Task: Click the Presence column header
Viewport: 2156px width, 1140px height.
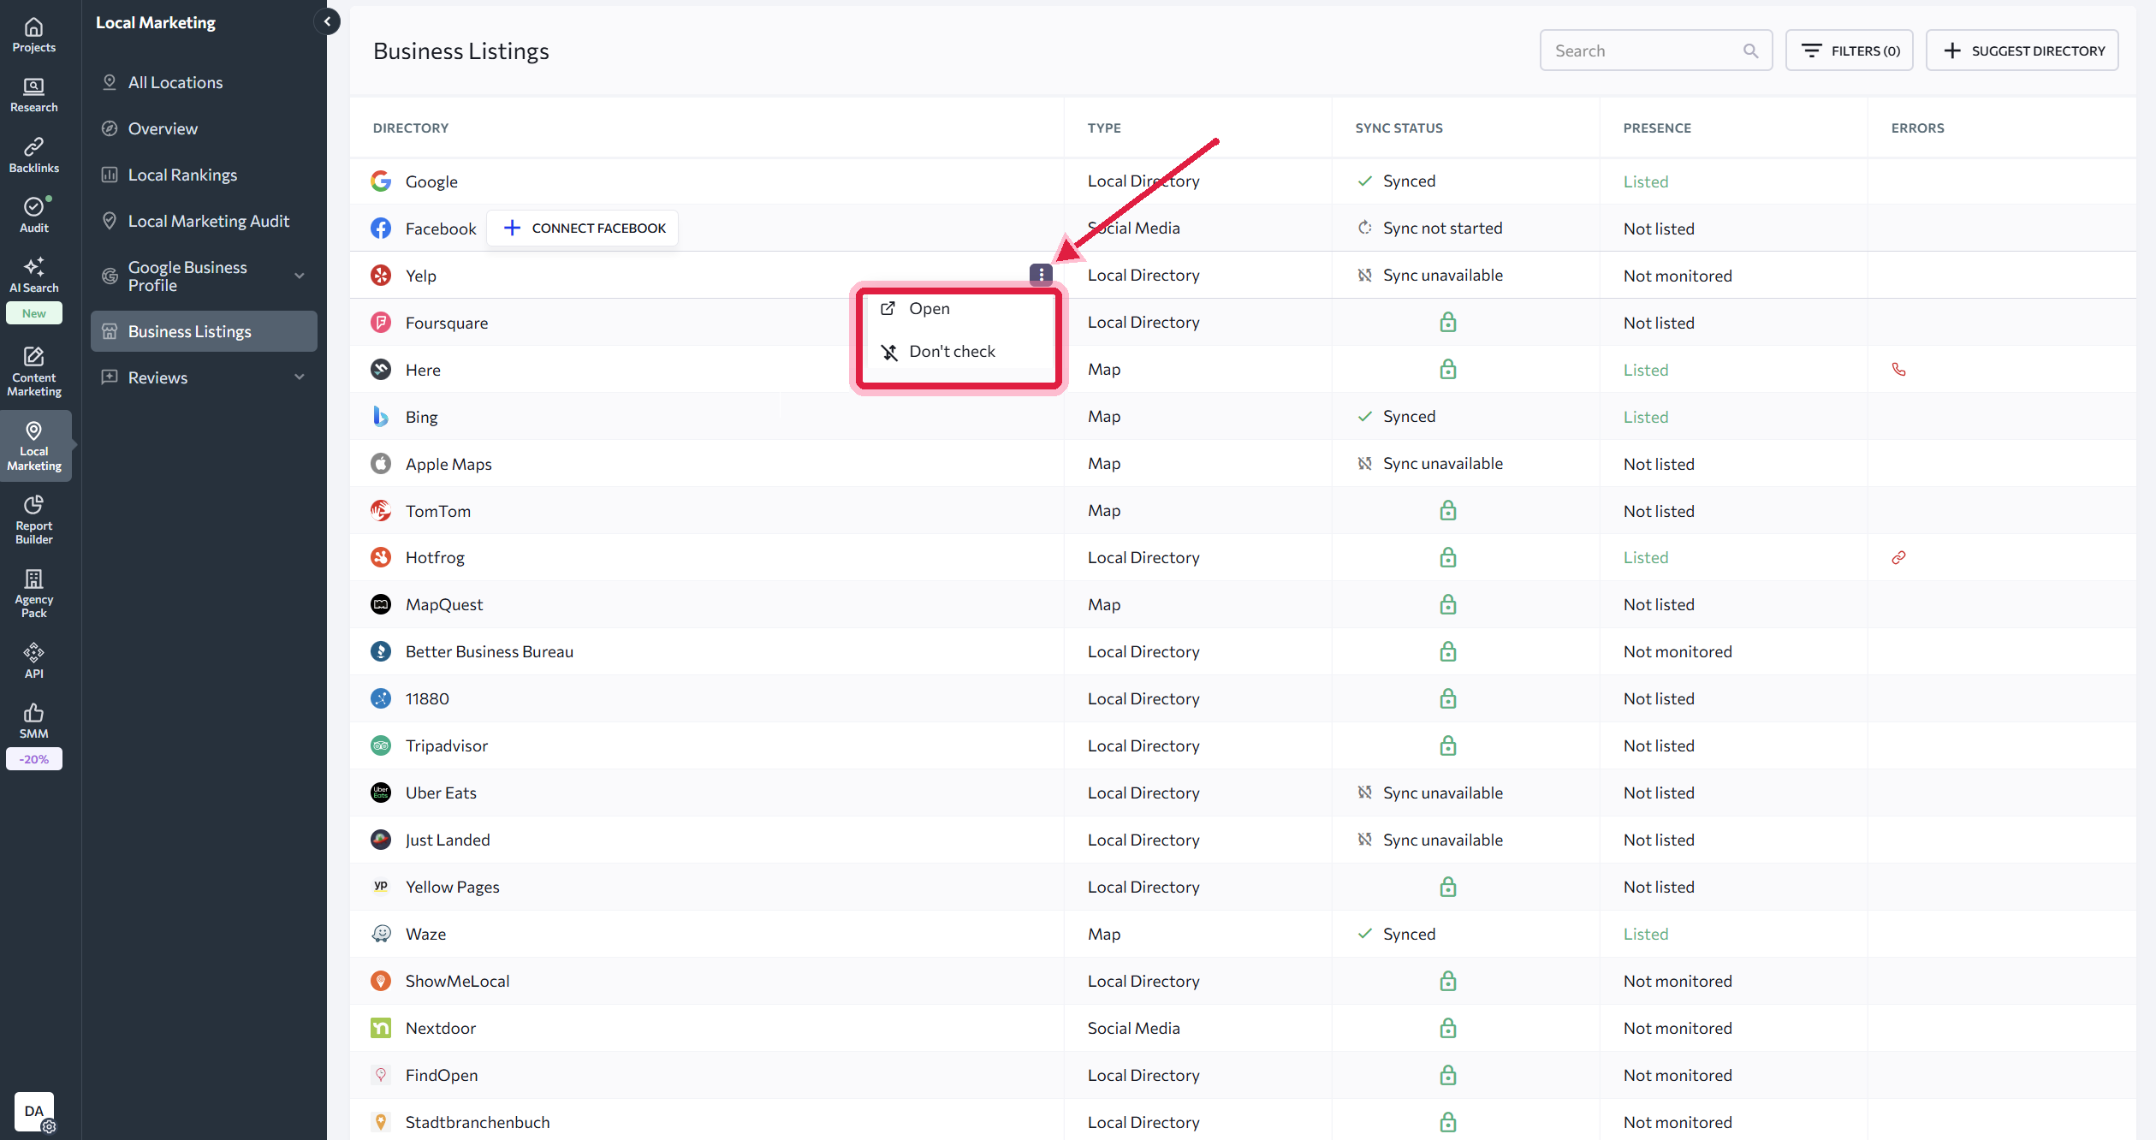Action: pos(1657,128)
